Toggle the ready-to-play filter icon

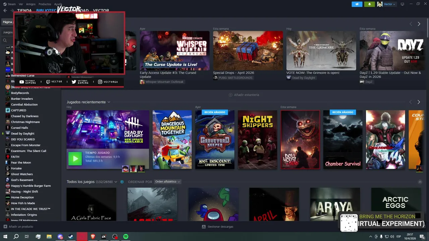click(x=122, y=182)
